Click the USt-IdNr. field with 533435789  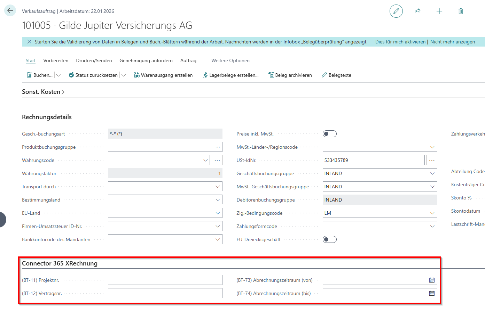[374, 160]
